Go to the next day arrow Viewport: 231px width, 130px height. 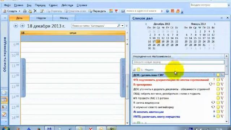(x=22, y=26)
